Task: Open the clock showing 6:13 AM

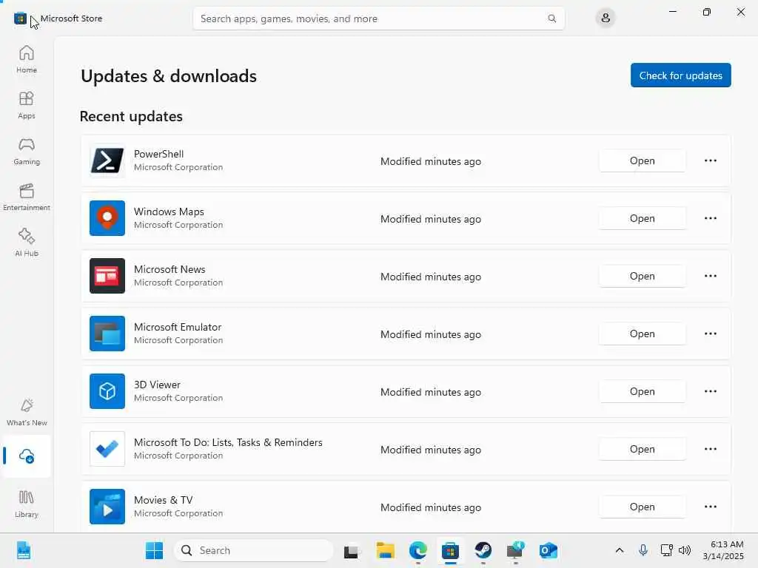Action: [723, 550]
